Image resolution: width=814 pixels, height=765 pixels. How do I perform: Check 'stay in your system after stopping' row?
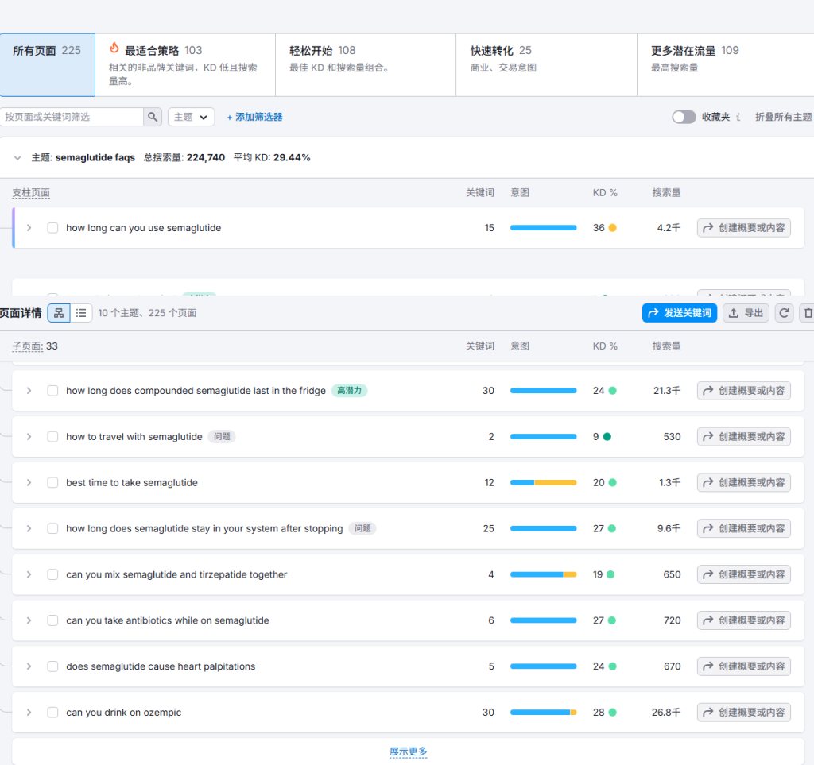click(52, 528)
